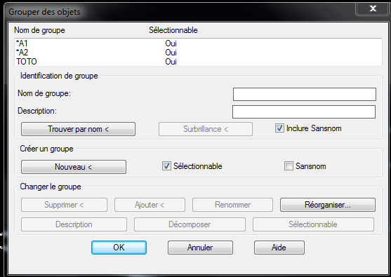
Task: Click the Ajouter button
Action: [150, 205]
